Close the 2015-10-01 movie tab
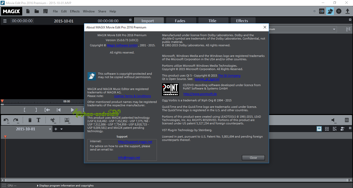353x188 pixels. point(50,129)
